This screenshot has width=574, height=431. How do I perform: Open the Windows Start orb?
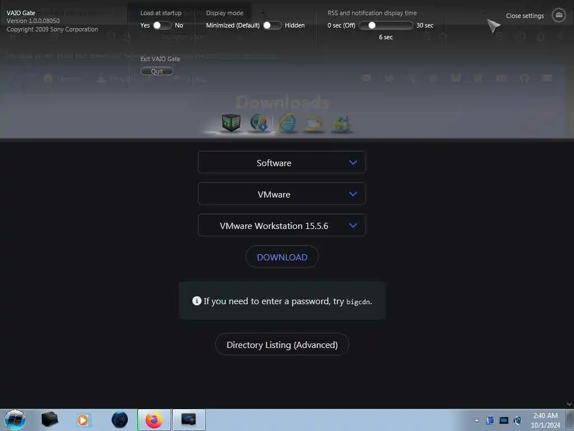coord(15,420)
